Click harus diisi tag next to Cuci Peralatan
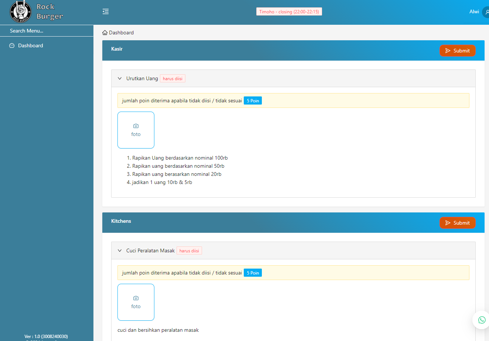Image resolution: width=489 pixels, height=341 pixels. (x=189, y=250)
